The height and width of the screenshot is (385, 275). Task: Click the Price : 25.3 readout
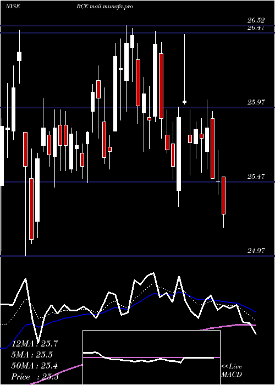[x=35, y=377]
